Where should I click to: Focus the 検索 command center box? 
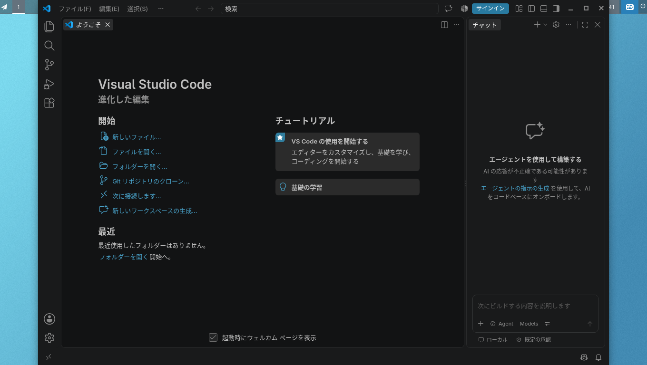pyautogui.click(x=330, y=9)
